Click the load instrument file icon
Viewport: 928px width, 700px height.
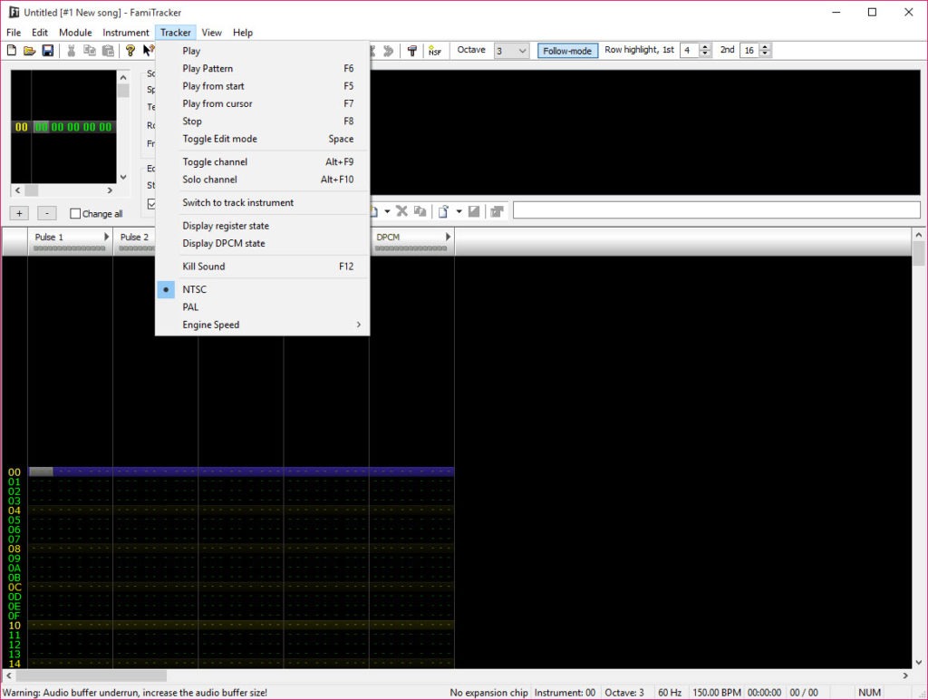point(443,211)
